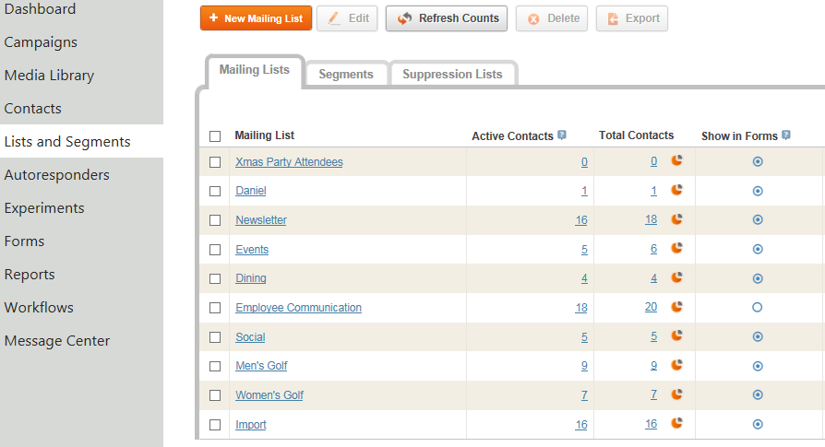Toggle Show in Forms for Daniel list
825x447 pixels.
click(758, 191)
